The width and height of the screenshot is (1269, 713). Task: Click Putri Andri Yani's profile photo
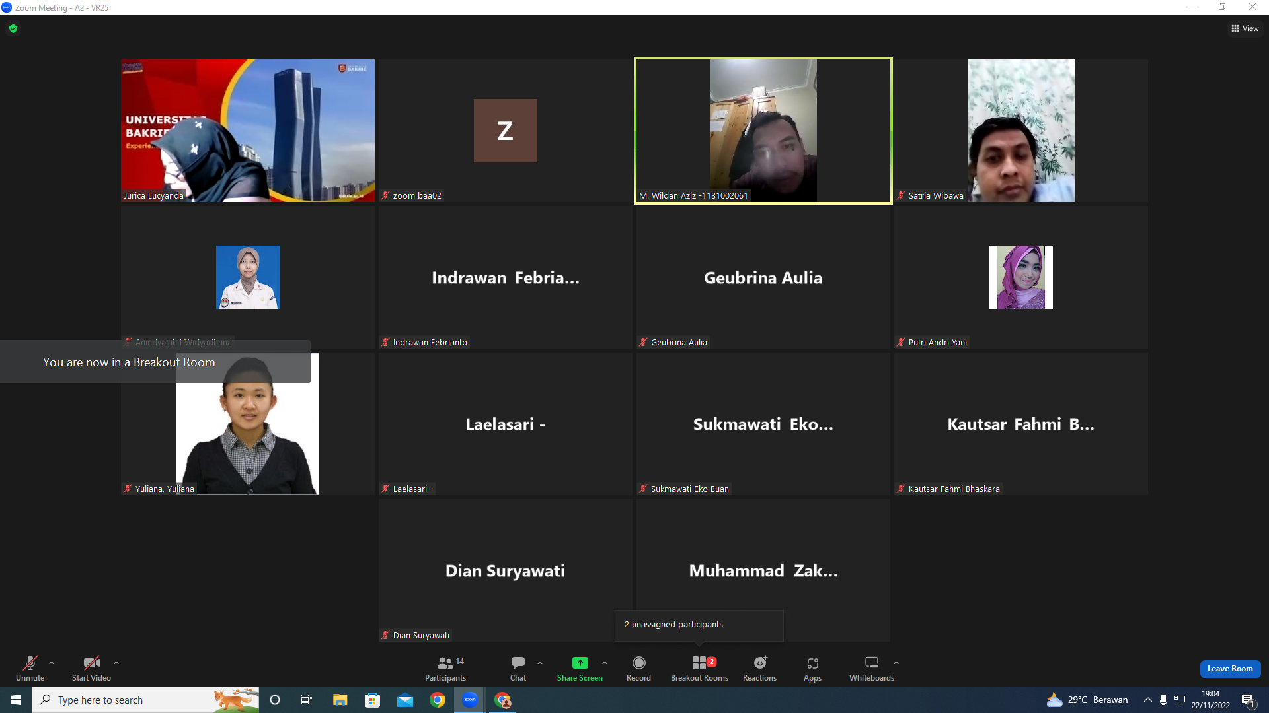[1021, 277]
